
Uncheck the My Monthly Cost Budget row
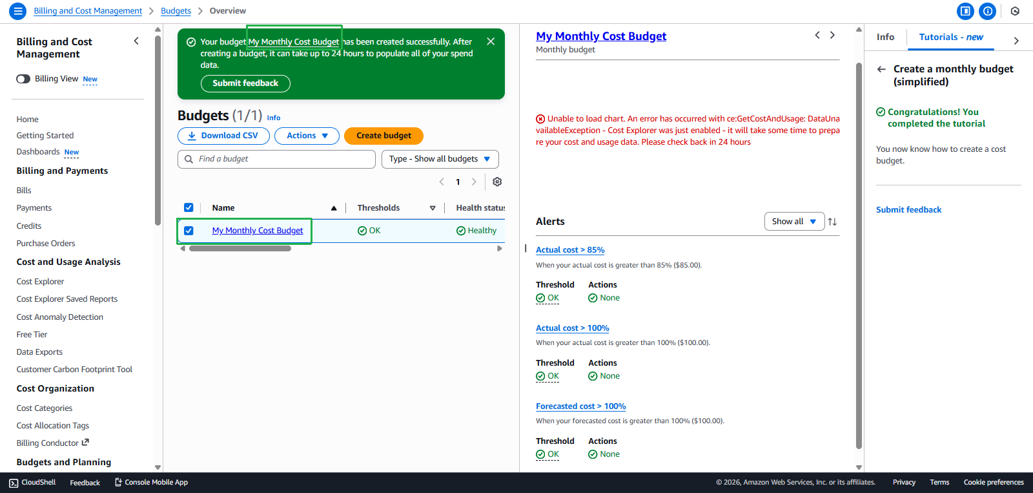click(x=189, y=231)
